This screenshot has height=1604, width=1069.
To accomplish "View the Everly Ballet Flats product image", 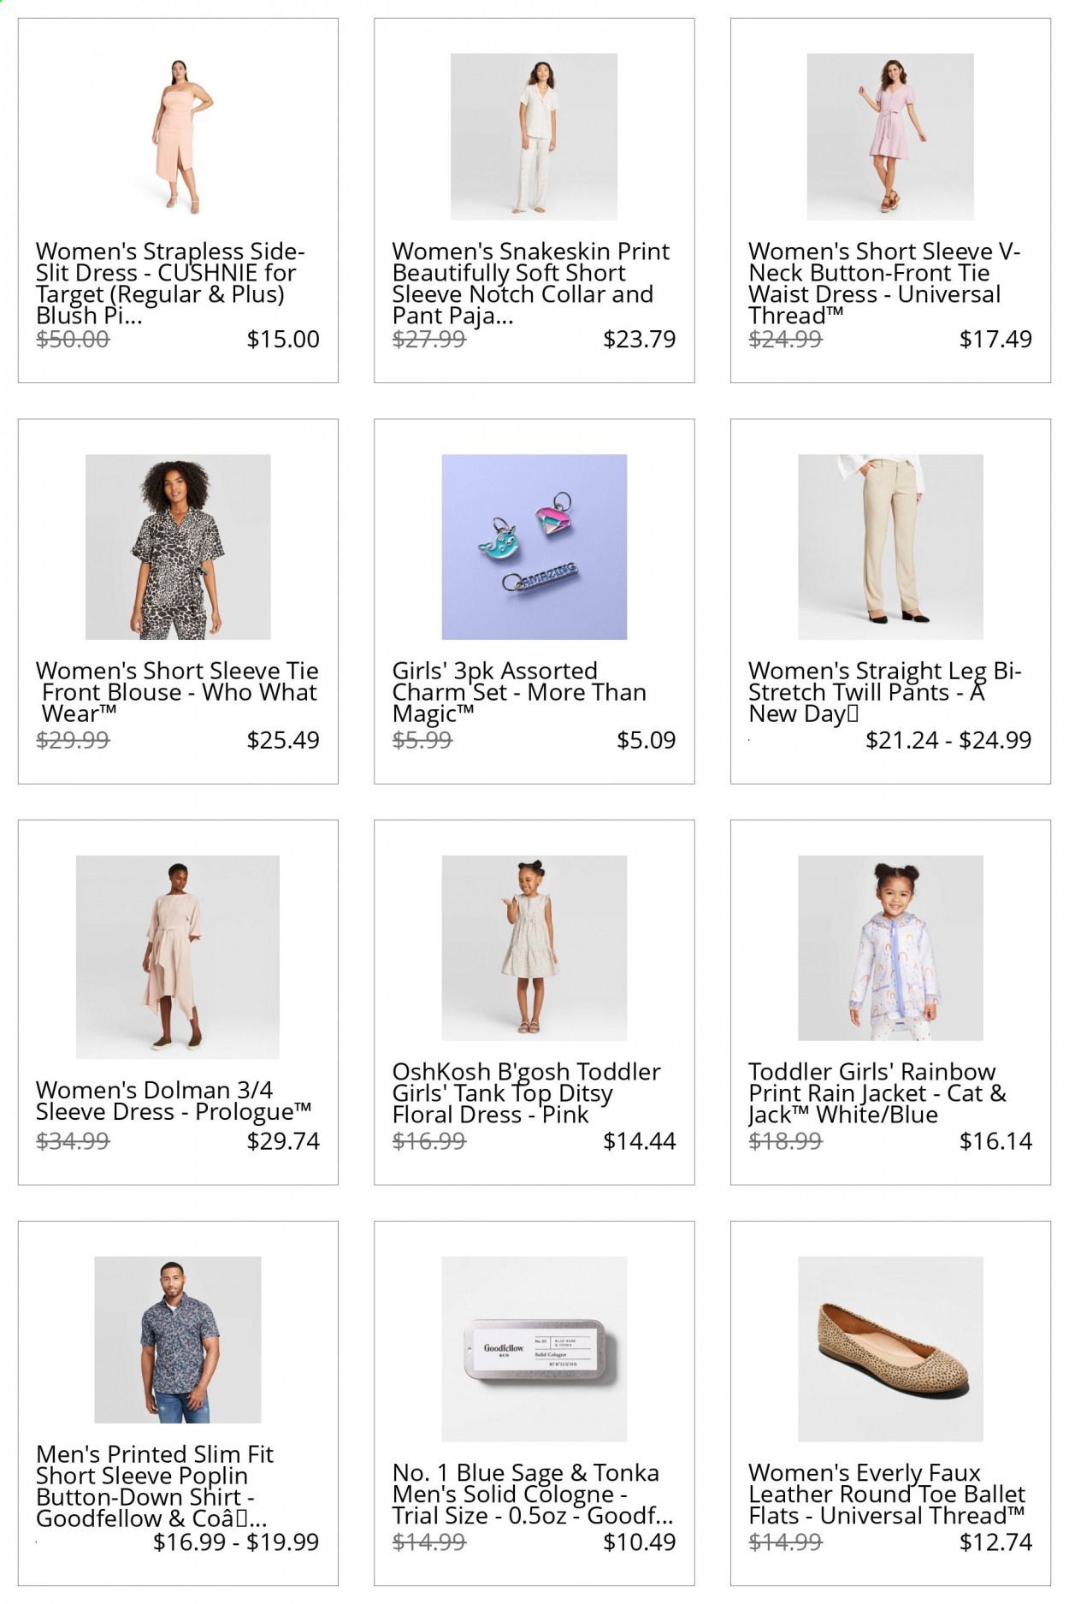I will pos(890,1349).
